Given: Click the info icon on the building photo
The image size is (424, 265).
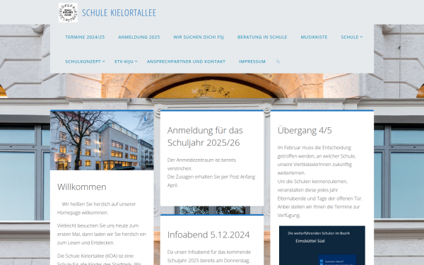Looking at the screenshot, I should (x=145, y=119).
